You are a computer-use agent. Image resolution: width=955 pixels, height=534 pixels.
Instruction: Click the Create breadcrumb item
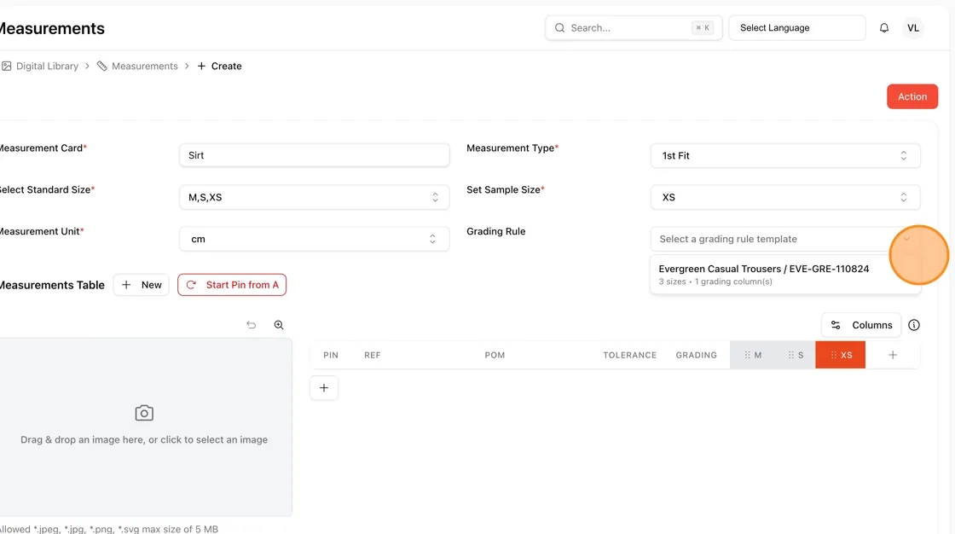pos(219,66)
